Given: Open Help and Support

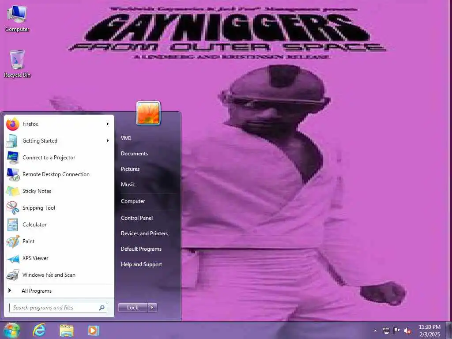Looking at the screenshot, I should [141, 264].
